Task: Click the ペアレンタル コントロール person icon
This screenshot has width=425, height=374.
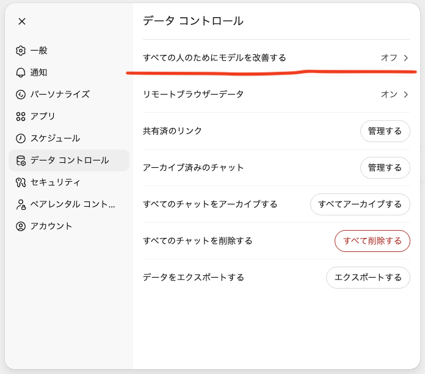Action: coord(21,204)
